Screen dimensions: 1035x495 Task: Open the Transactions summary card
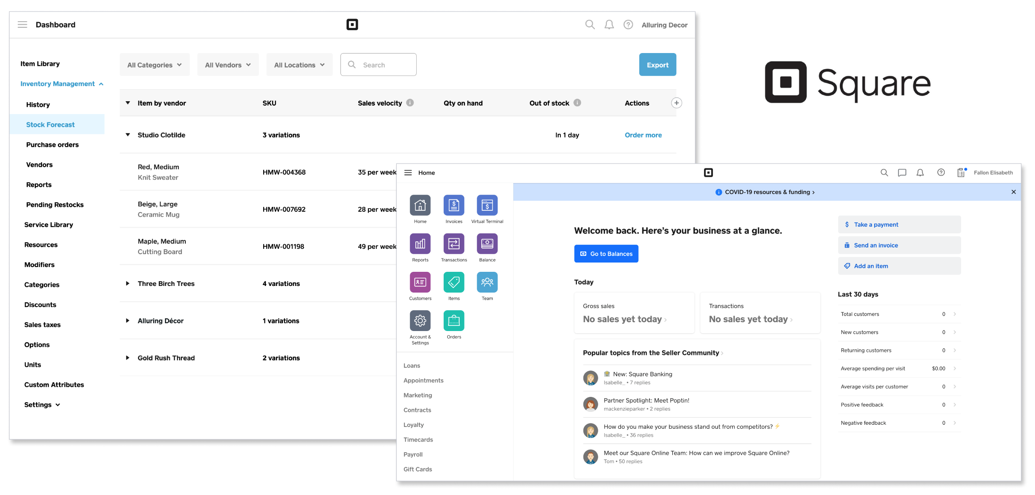[760, 313]
